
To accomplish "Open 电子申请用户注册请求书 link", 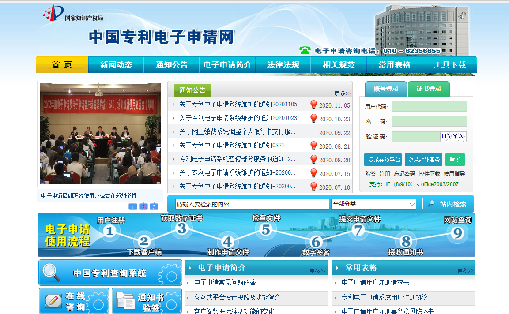I will pyautogui.click(x=375, y=283).
